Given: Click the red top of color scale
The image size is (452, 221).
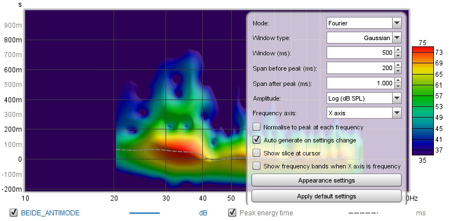Looking at the screenshot, I should click(x=423, y=49).
